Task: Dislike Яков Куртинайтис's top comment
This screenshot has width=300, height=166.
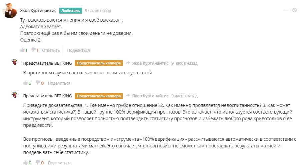Action: coord(33,50)
